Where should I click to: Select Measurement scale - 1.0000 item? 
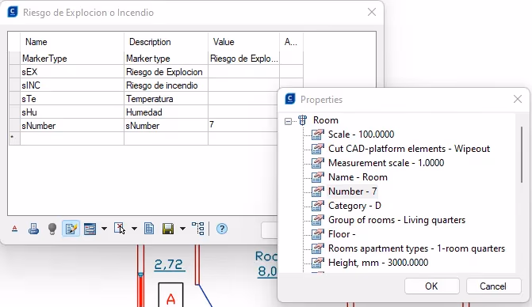point(386,163)
